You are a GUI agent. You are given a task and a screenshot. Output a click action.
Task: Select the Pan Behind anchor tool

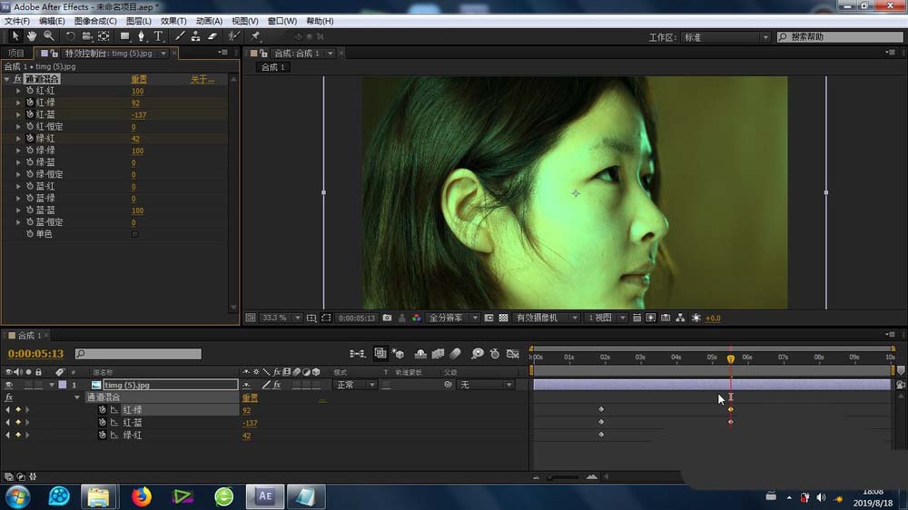[104, 36]
